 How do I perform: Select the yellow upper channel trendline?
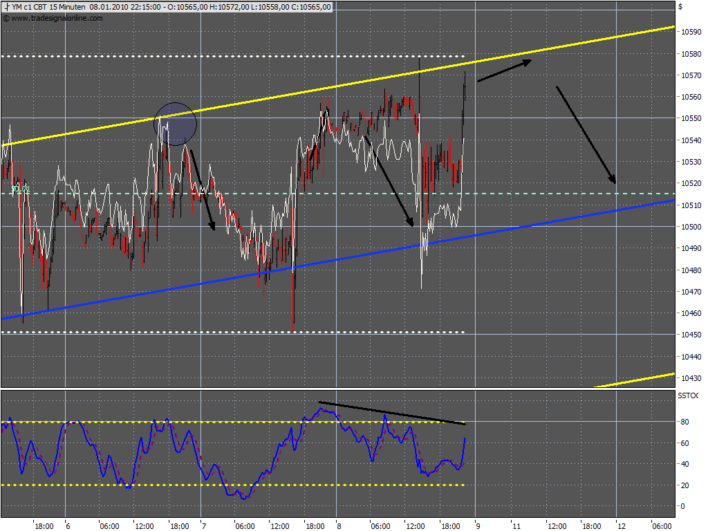337,86
